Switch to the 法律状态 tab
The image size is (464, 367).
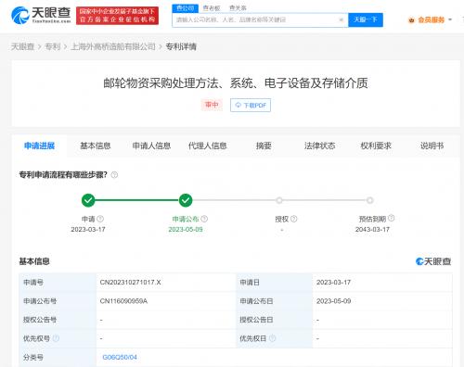click(x=319, y=146)
